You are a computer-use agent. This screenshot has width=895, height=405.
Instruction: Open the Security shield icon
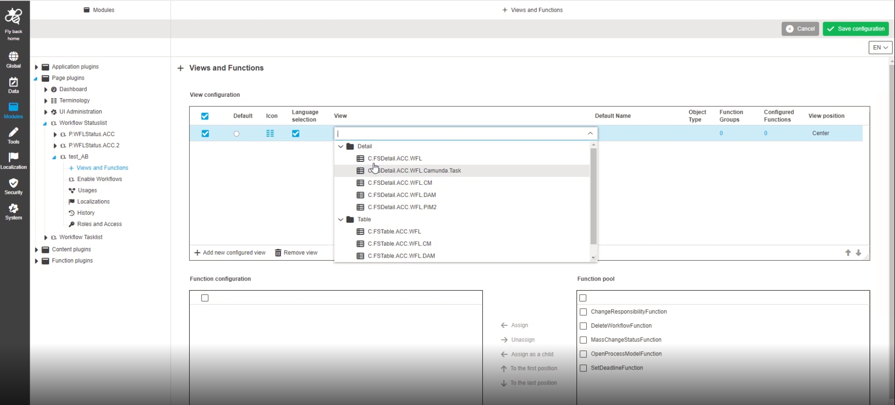13,186
